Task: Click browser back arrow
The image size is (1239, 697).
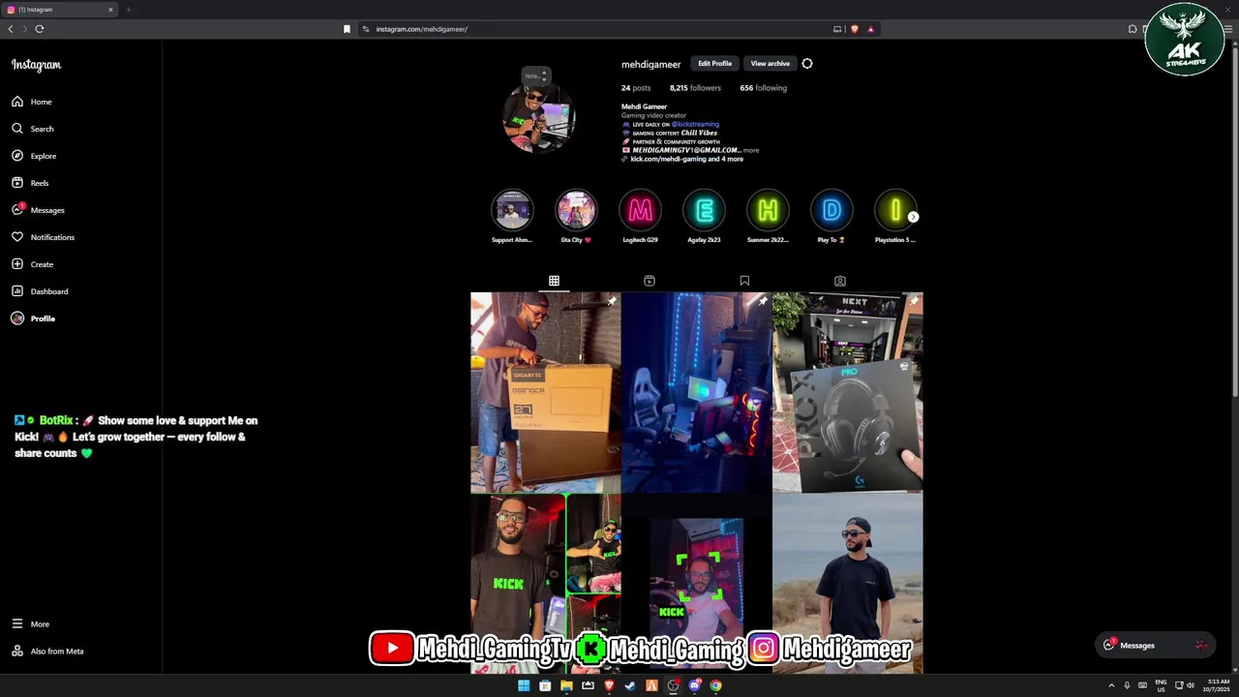Action: tap(11, 29)
